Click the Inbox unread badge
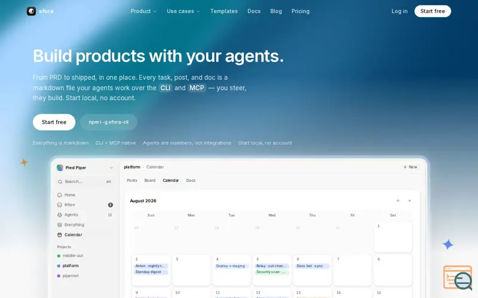478x298 pixels. point(111,205)
